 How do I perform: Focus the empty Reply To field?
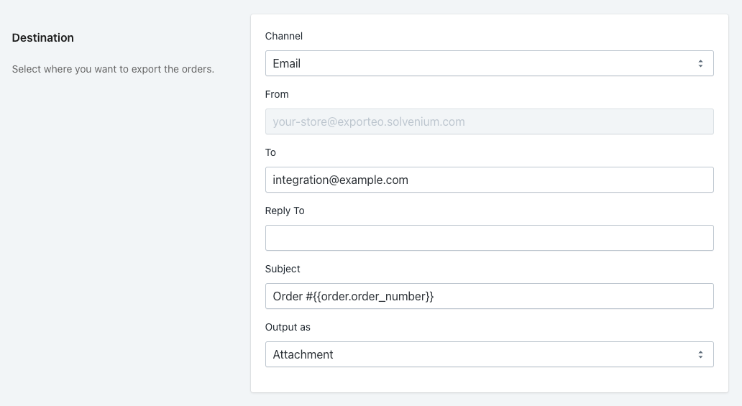pos(489,238)
